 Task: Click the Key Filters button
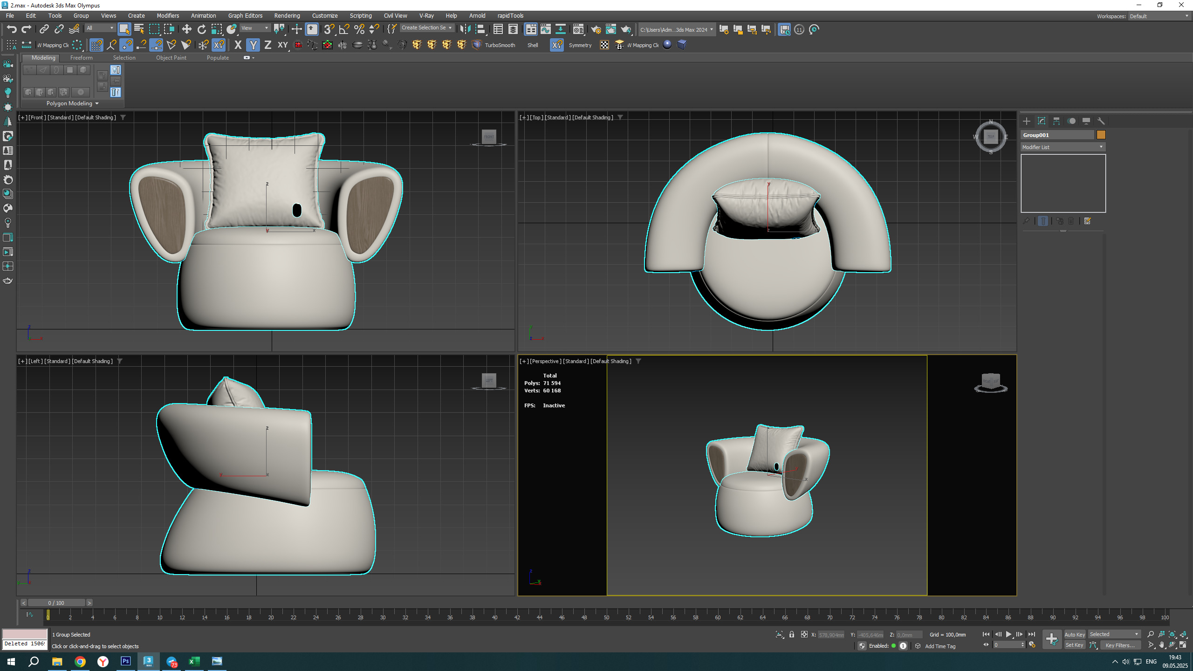pos(1120,645)
